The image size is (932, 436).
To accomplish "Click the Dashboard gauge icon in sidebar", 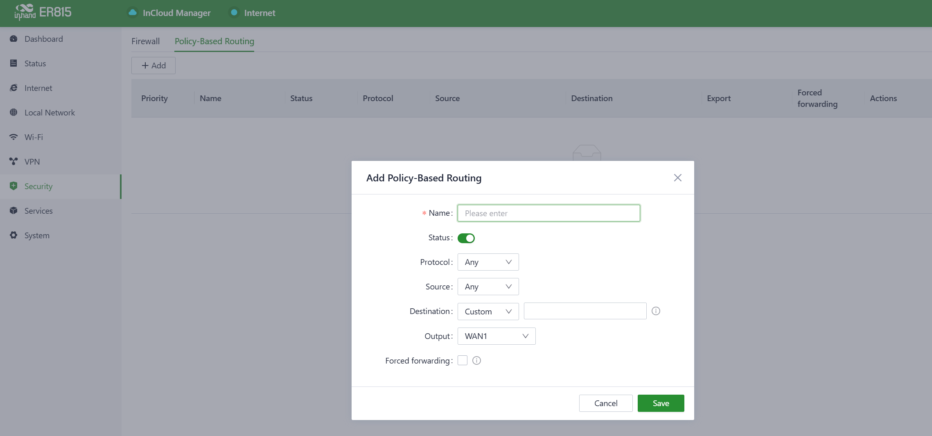I will (14, 39).
